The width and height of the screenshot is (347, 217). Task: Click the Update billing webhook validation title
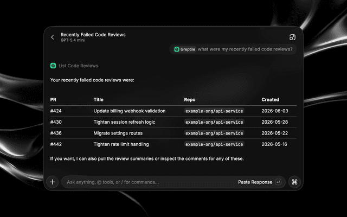pyautogui.click(x=130, y=111)
